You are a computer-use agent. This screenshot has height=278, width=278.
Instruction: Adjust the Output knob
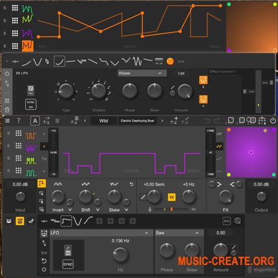(261, 197)
